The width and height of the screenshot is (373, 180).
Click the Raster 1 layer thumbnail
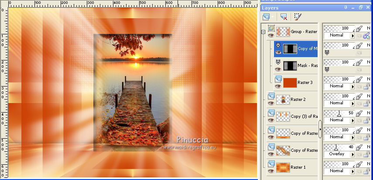283,167
